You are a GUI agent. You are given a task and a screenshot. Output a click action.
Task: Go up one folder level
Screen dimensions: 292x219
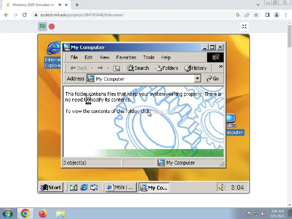point(117,68)
